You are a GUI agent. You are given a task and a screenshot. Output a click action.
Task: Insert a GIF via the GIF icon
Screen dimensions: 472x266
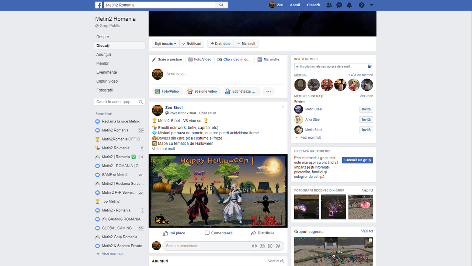coord(270,246)
